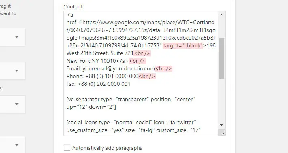Click the scroll-down arrow of Content textarea
The image size is (288, 153).
(222, 125)
